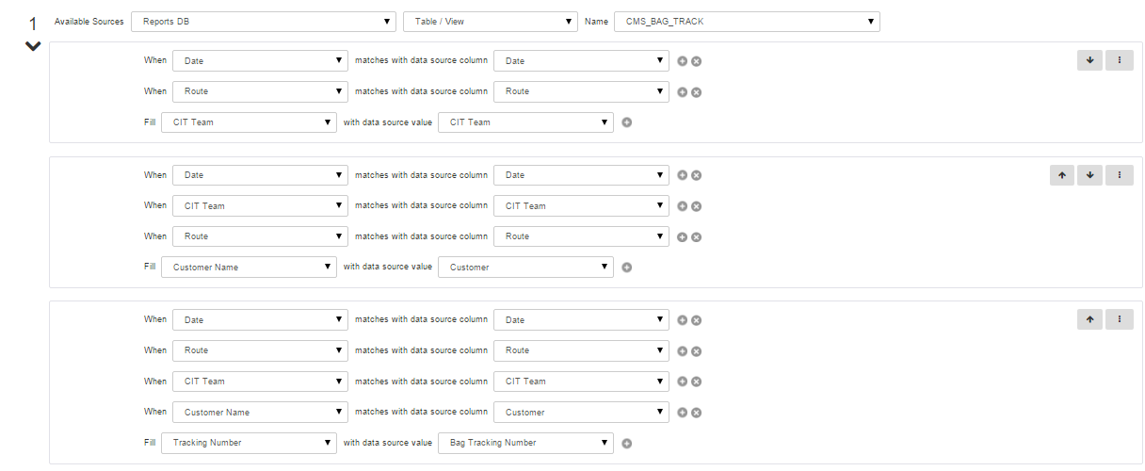
Task: Click the Fill link beside Customer Name
Action: (150, 267)
